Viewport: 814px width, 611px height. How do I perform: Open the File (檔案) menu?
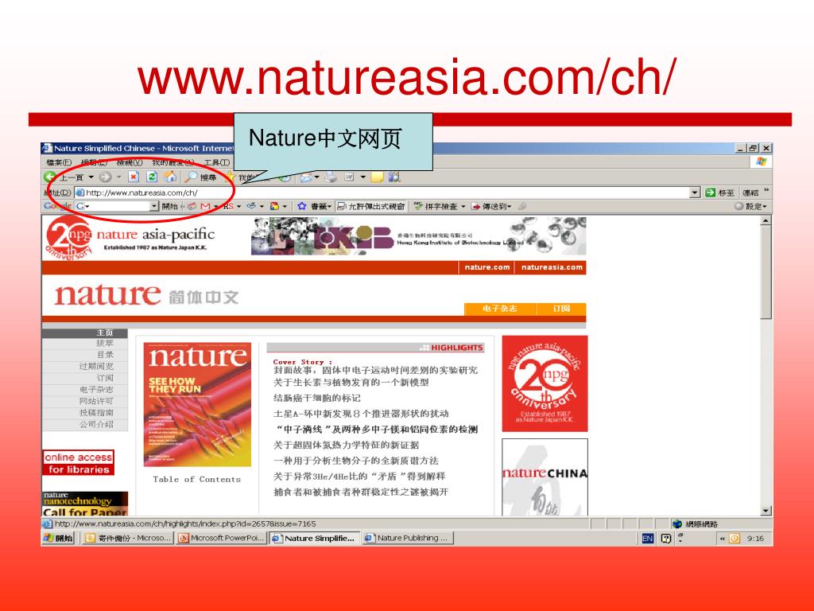(59, 162)
